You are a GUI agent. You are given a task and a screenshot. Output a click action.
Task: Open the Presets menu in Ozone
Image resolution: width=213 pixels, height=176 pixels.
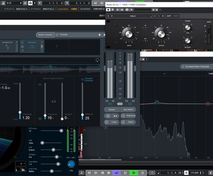[64, 35]
